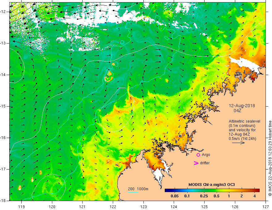Screen dimensions: 272x210
Task: Click the '0.5m/s (1kt 24h)' scale text
Action: [242, 138]
